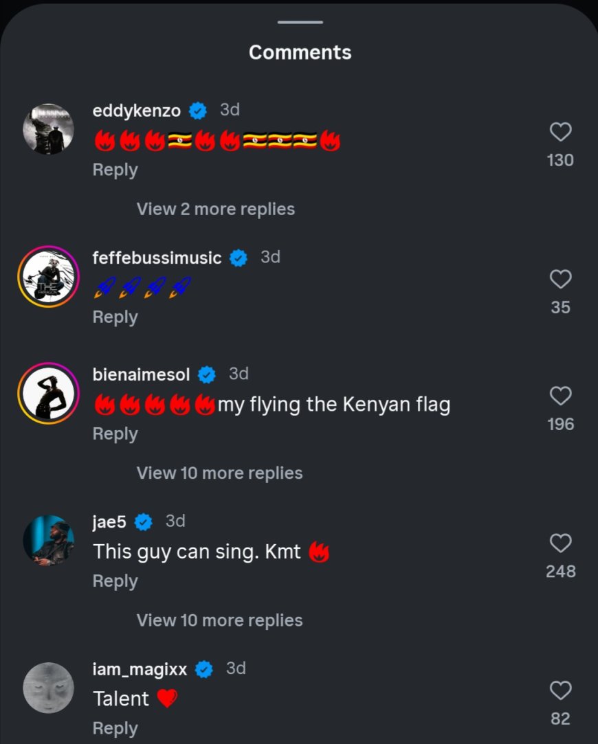
Task: Open the bienaimesol username link
Action: 141,374
